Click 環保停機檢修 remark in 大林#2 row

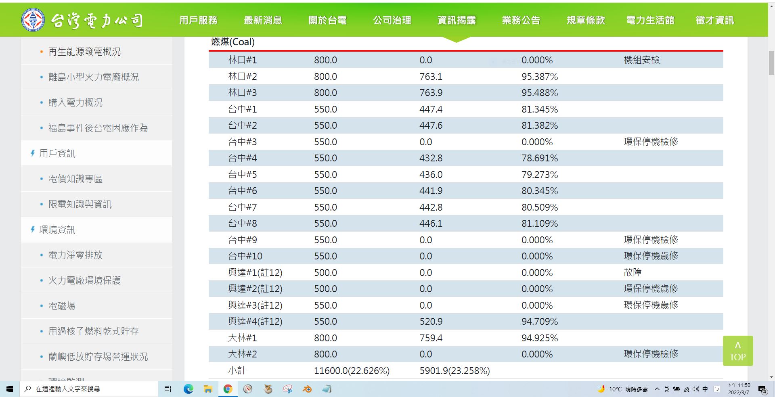tap(651, 354)
